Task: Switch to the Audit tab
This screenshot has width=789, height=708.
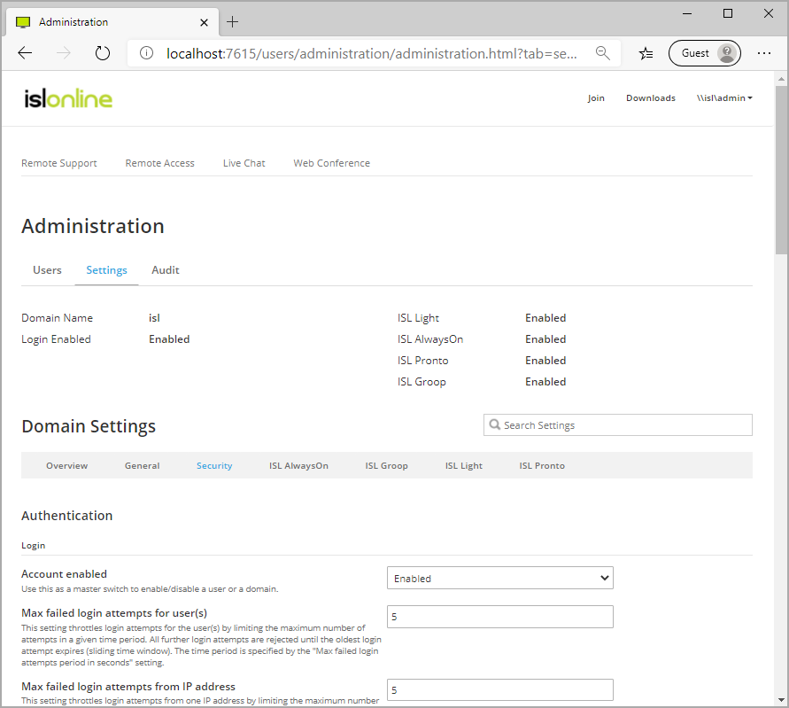Action: click(165, 270)
